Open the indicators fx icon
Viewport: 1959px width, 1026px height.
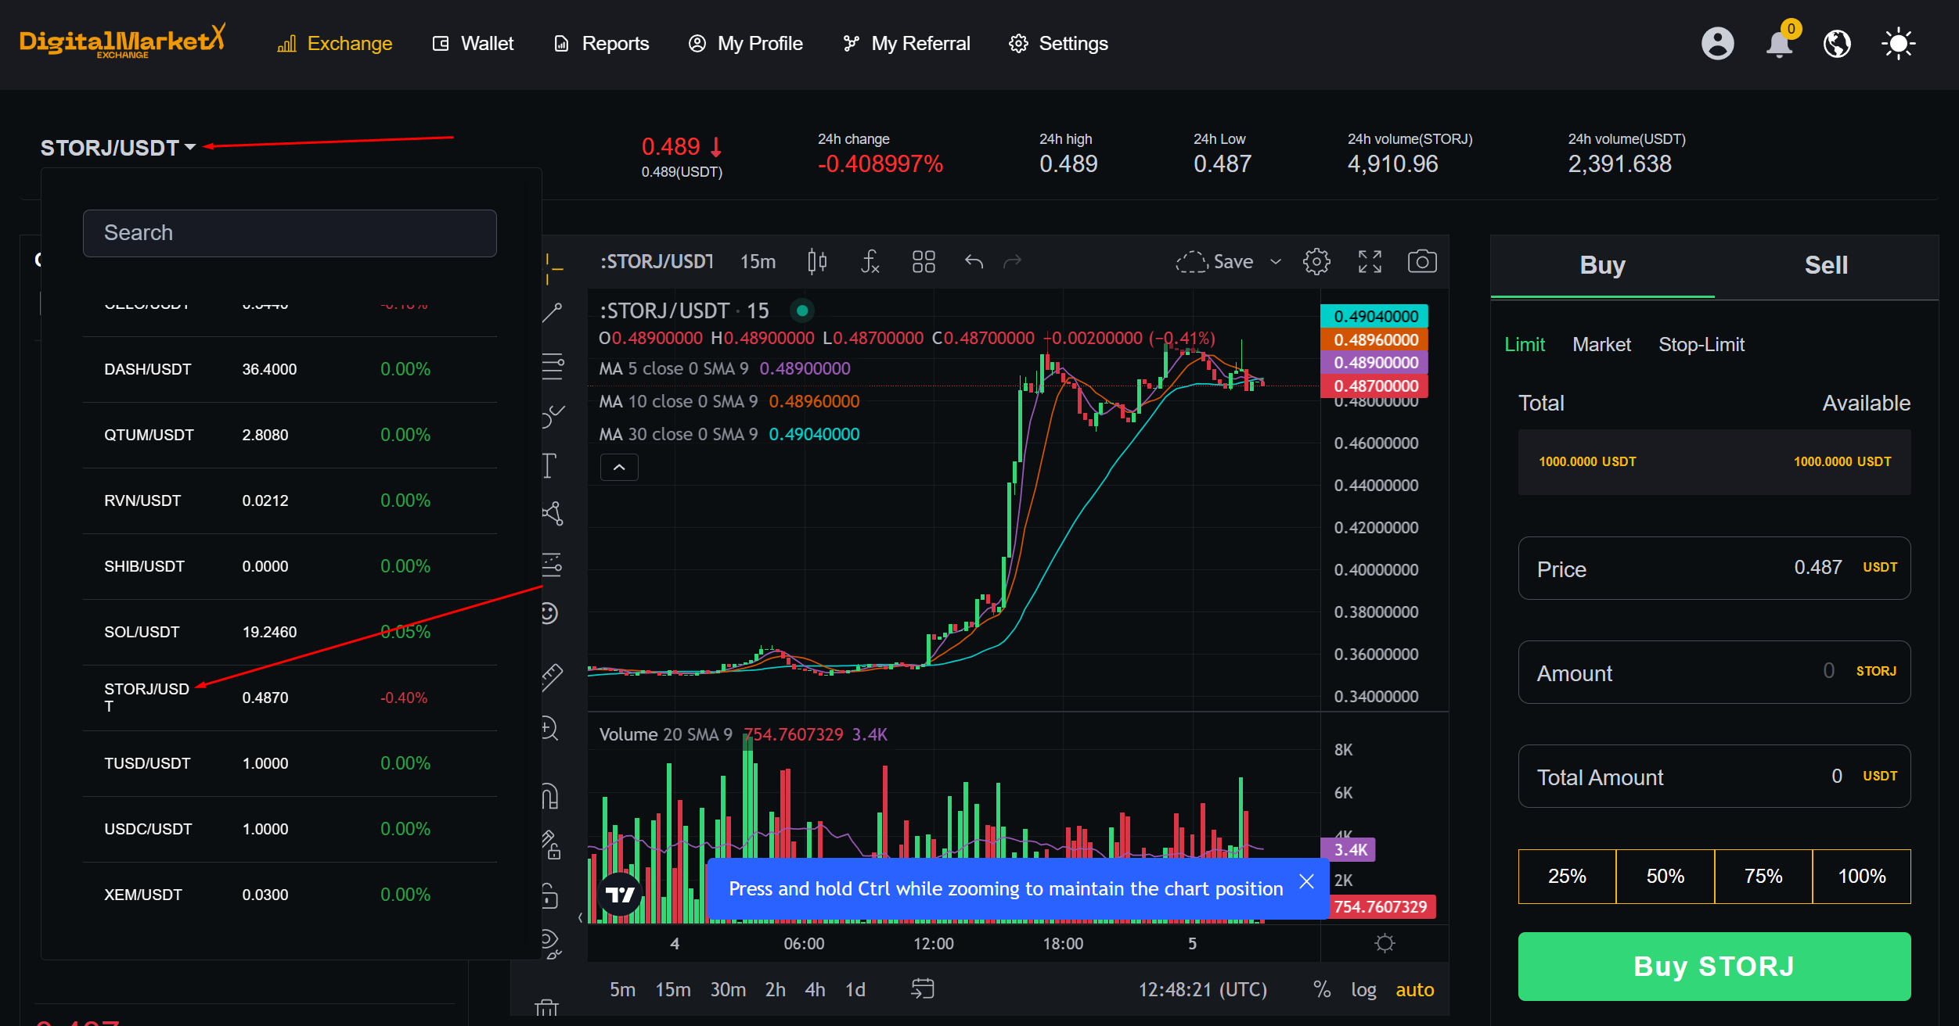coord(870,261)
